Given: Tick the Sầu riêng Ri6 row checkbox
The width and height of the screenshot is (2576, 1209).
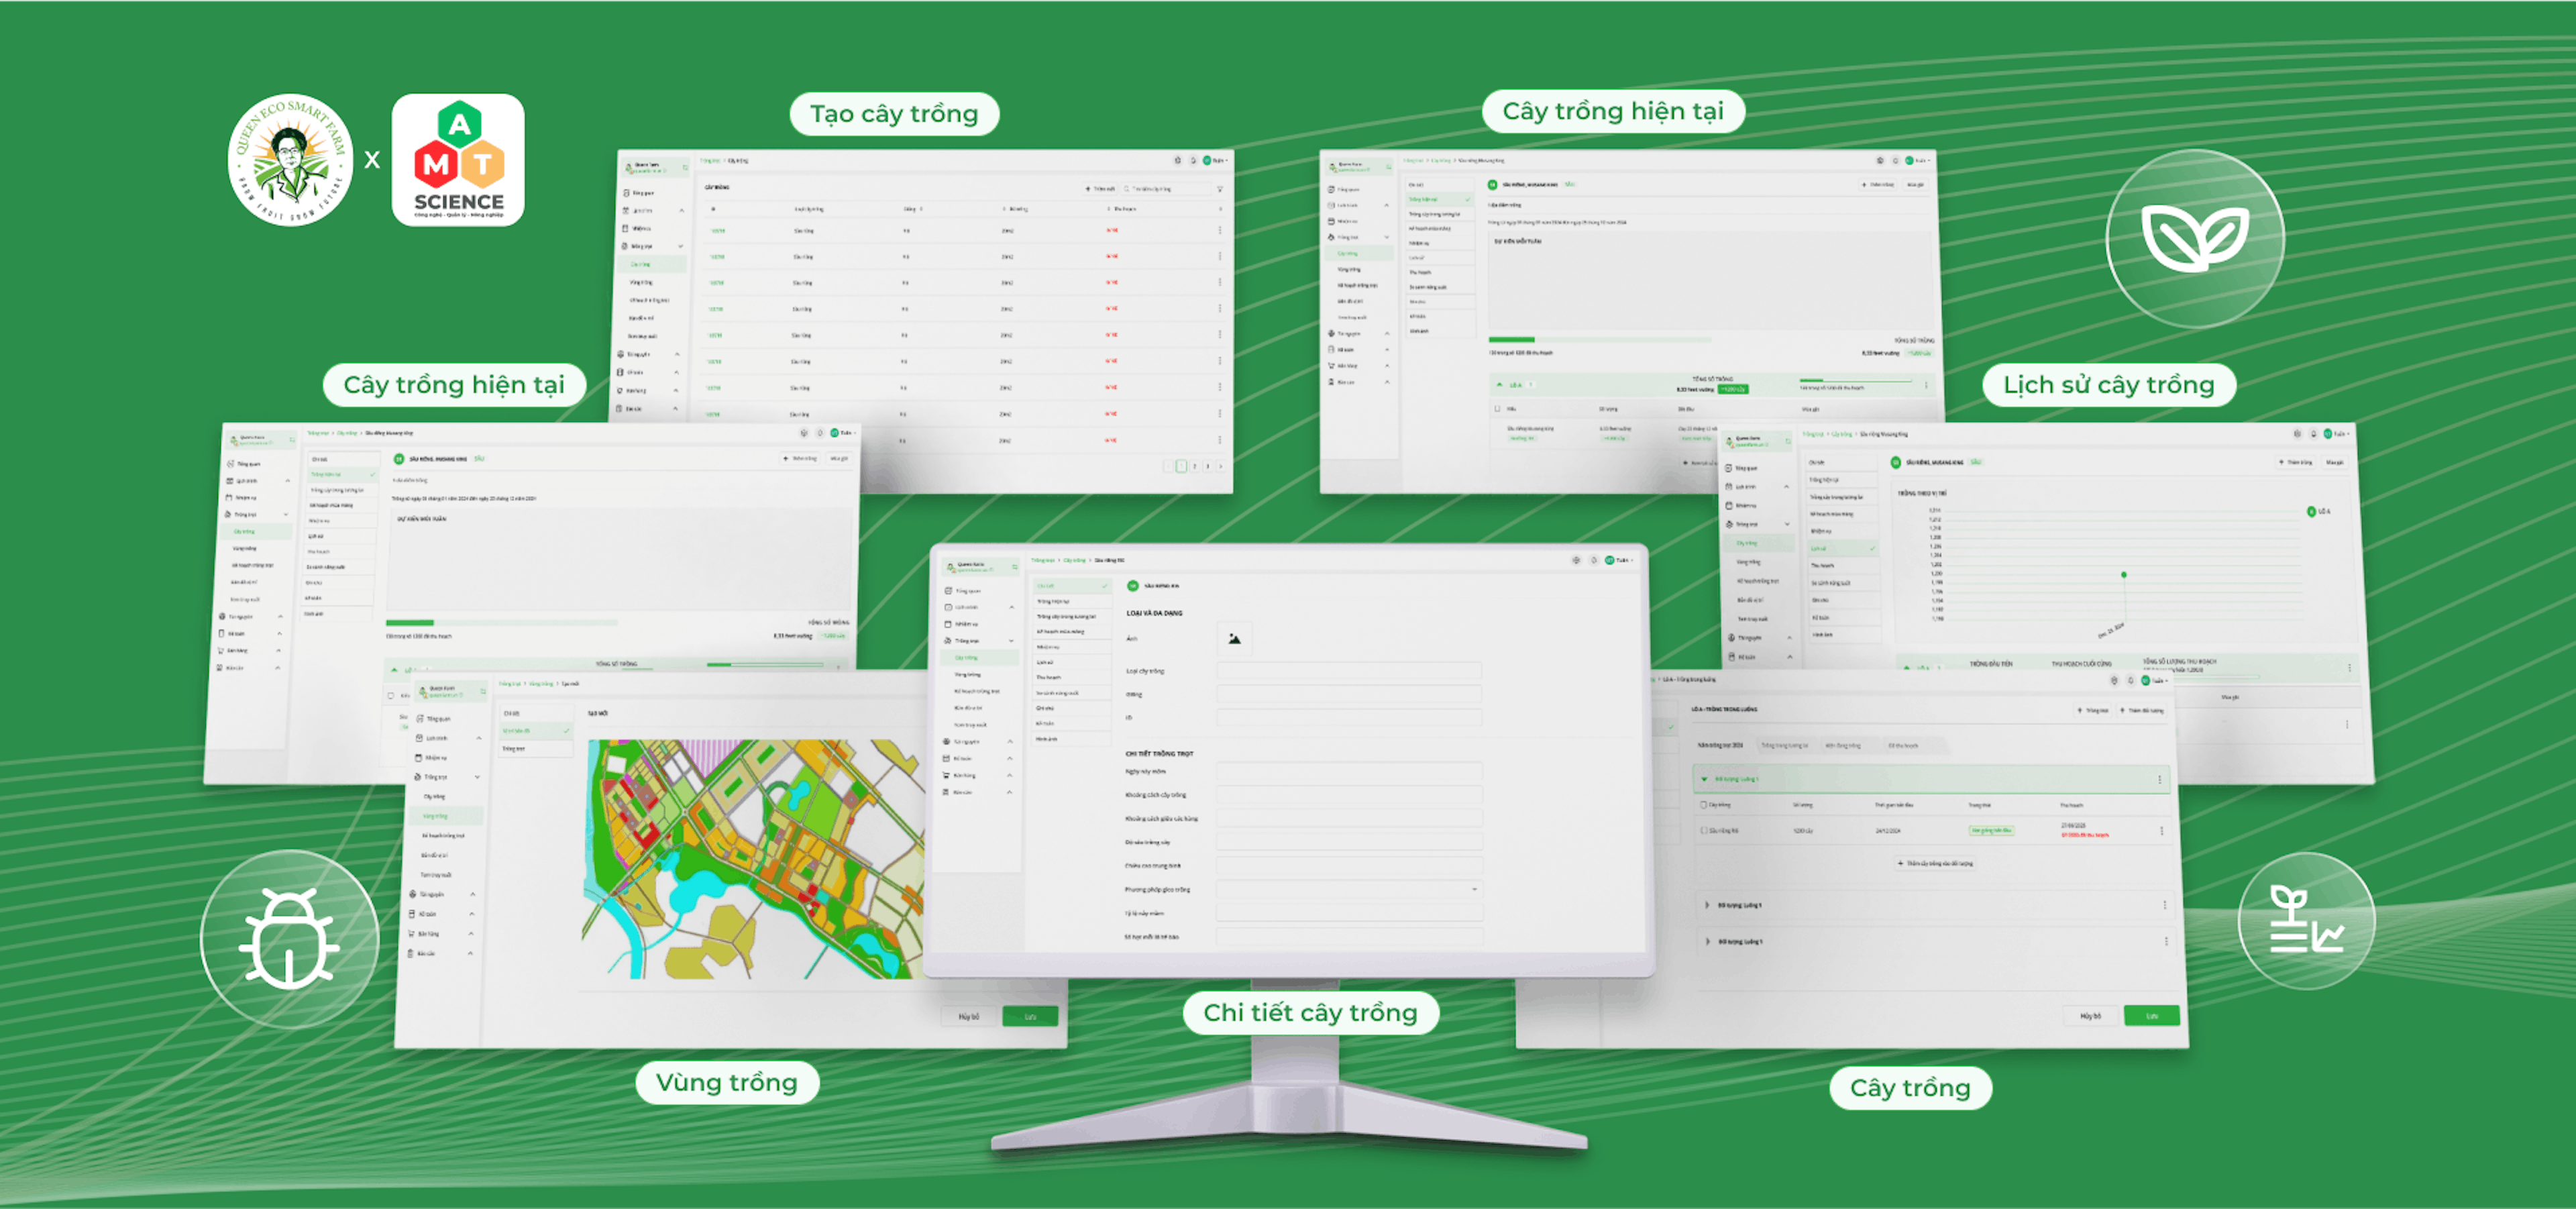Looking at the screenshot, I should [1704, 831].
